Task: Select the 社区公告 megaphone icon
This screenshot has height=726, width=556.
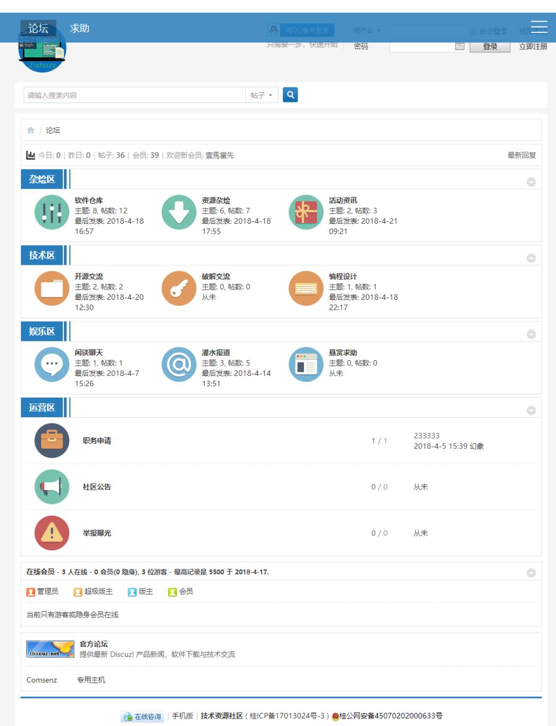Action: point(51,486)
